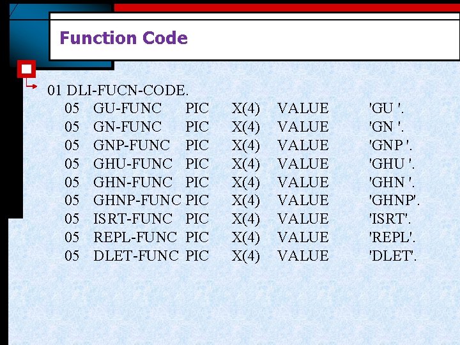Click the value 'GHN ' literal
Image resolution: width=460 pixels, height=345 pixels.
392,182
